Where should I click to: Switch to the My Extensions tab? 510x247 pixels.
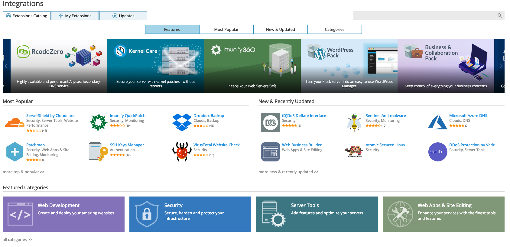pyautogui.click(x=75, y=16)
